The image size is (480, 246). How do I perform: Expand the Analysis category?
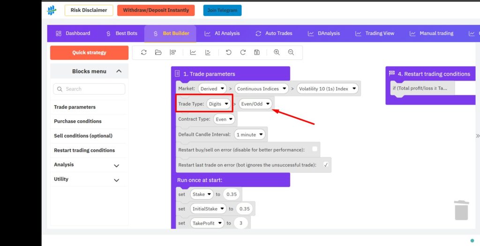pyautogui.click(x=116, y=166)
